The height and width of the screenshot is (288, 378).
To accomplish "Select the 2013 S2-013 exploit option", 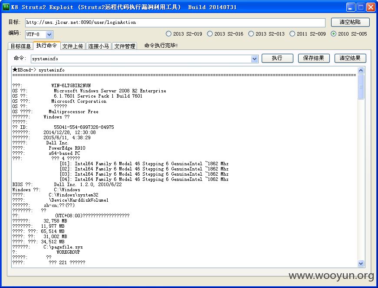I will point(266,34).
